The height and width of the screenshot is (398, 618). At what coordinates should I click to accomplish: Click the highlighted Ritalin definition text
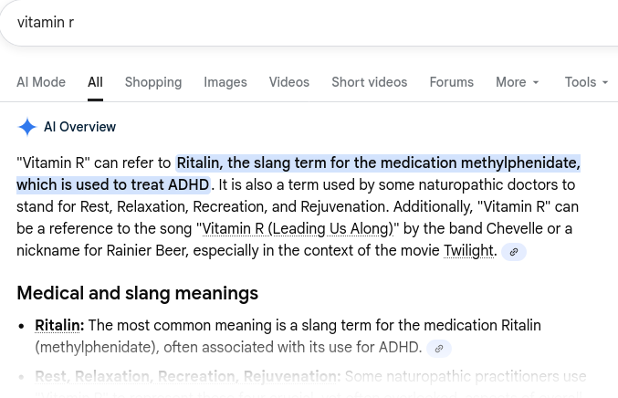tap(378, 163)
